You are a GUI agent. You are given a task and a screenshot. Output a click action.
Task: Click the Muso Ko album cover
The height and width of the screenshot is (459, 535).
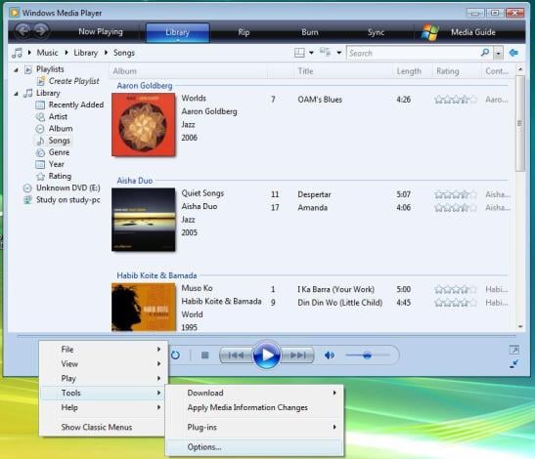point(144,307)
